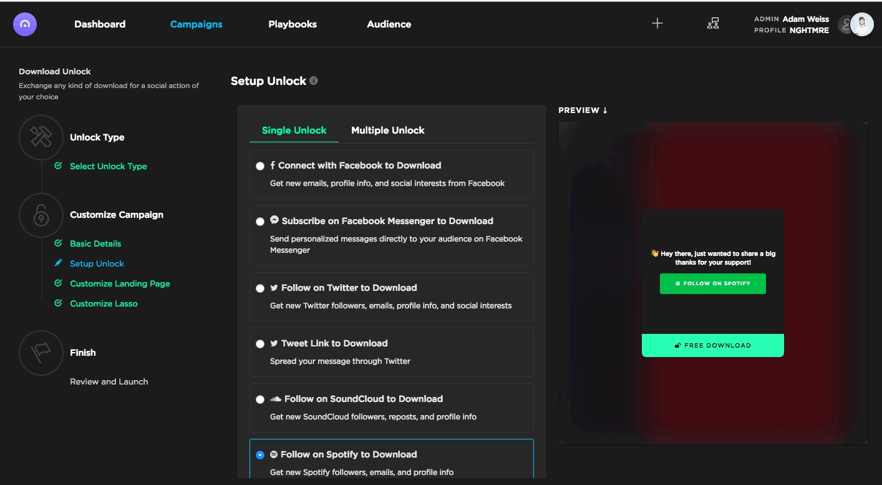Click the info icon beside Setup Unlock
Viewport: 882px width, 485px height.
click(x=314, y=81)
